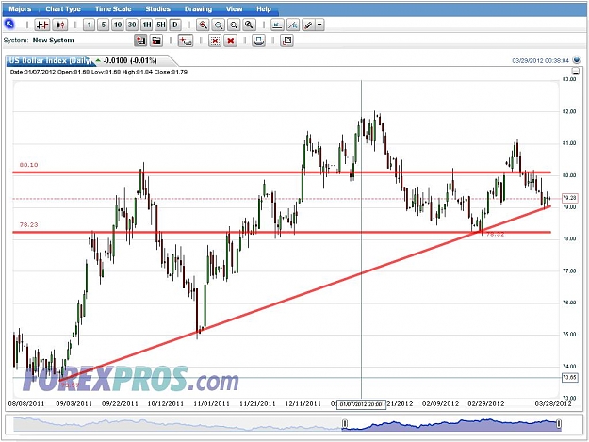Click the 01/07/2012 20:00 crosshair date label
Viewport: 589px width, 442px height.
coord(361,404)
